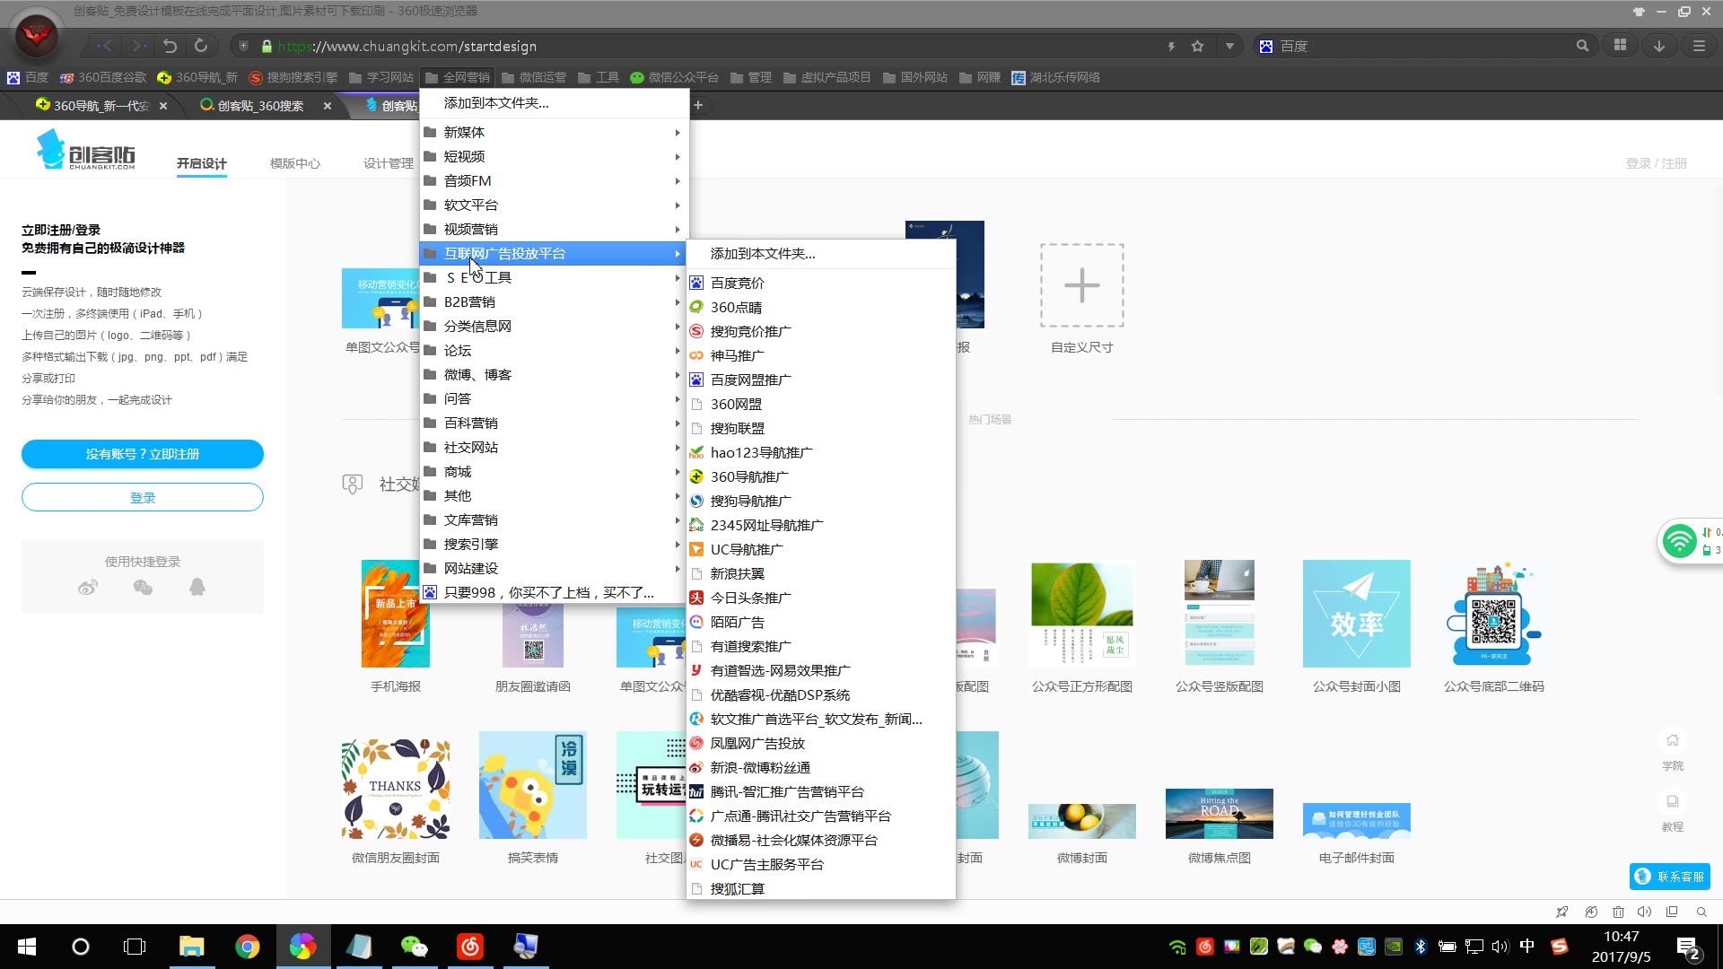Image resolution: width=1723 pixels, height=969 pixels.
Task: Expand 视频营销 bookmark folder
Action: pyautogui.click(x=553, y=229)
